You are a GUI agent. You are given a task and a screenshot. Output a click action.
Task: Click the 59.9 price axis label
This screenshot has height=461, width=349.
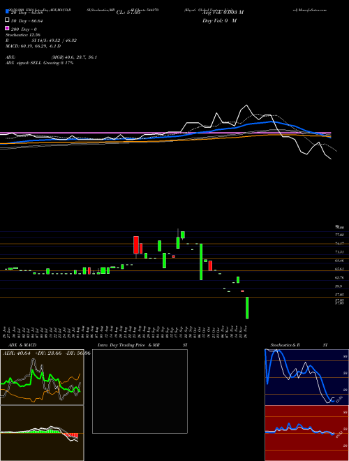coord(339,286)
